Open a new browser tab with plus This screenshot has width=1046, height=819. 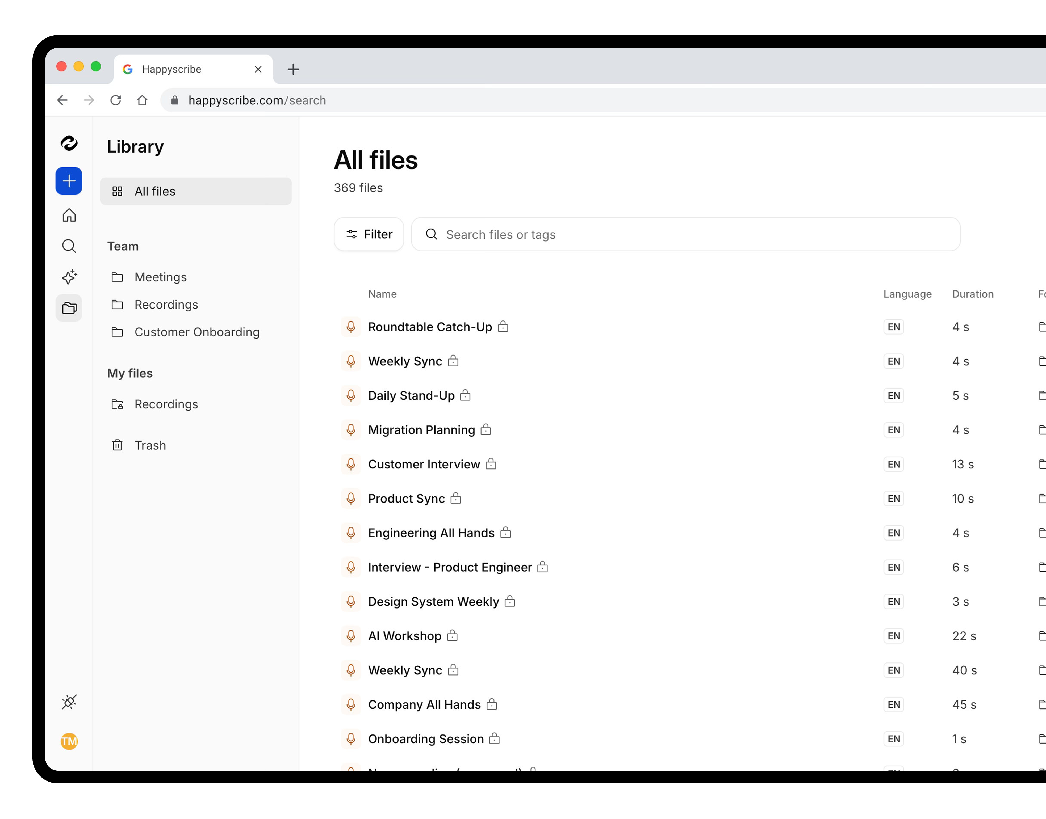click(x=293, y=70)
